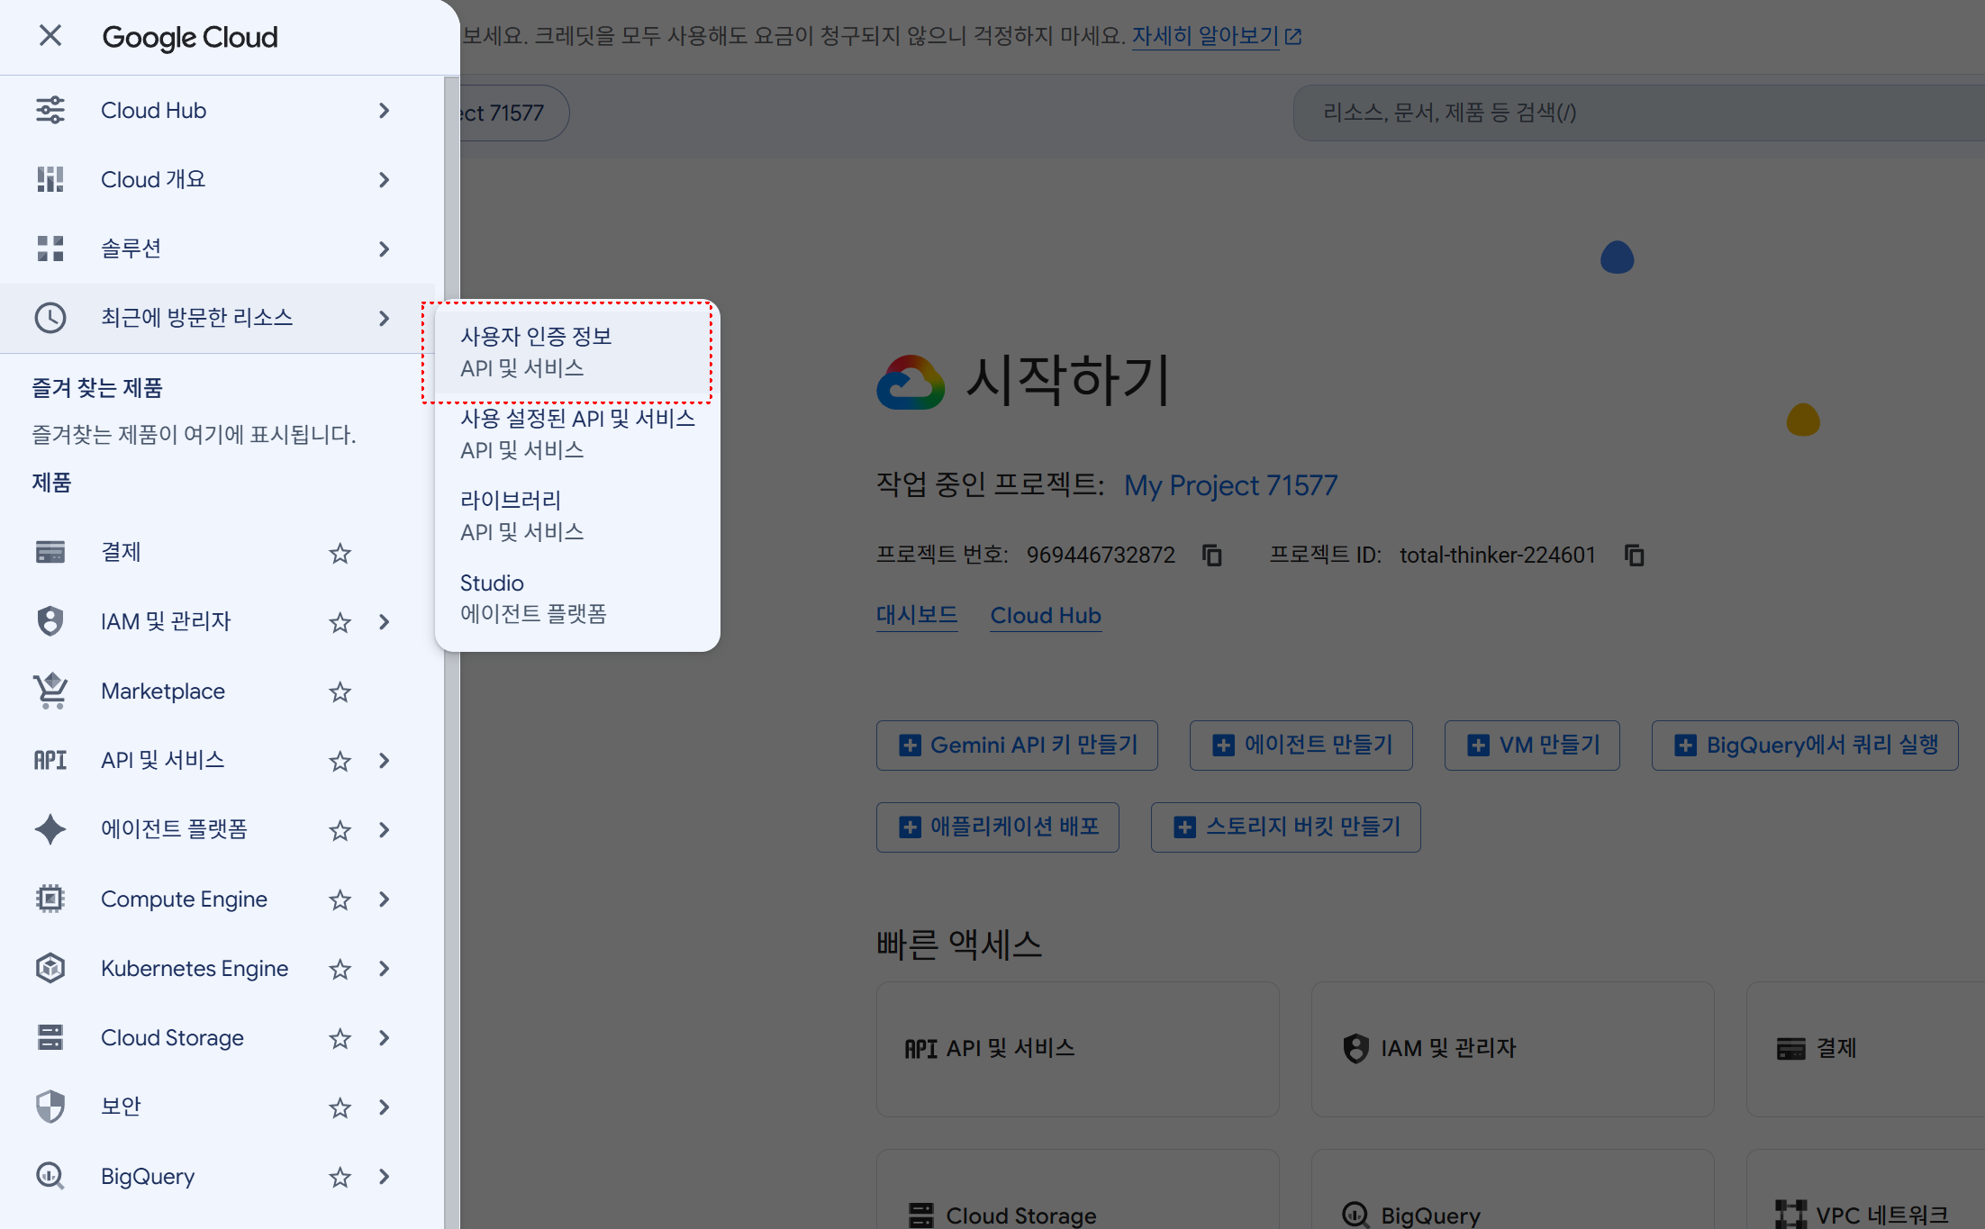
Task: Click the 결제 credit card icon
Action: click(x=50, y=552)
